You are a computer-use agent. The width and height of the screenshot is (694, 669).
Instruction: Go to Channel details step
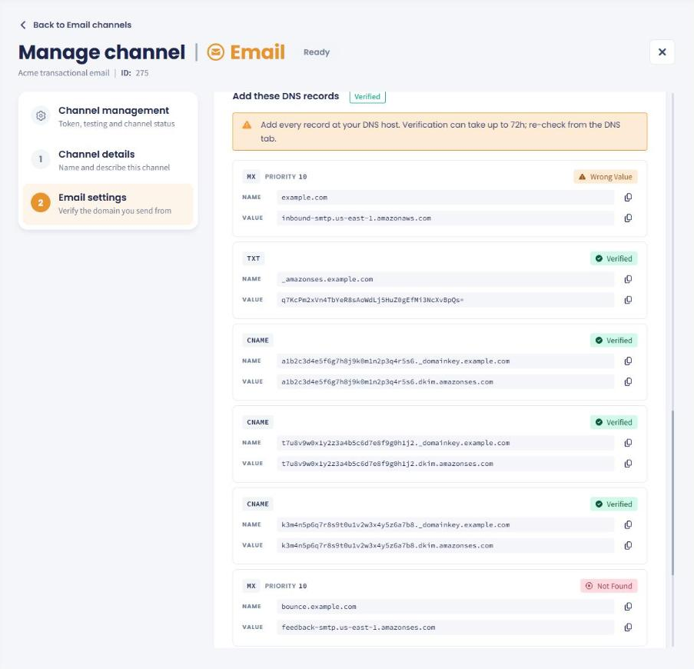coord(108,160)
